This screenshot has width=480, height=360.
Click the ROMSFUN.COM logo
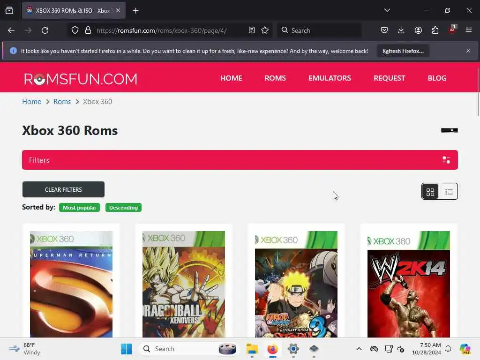[81, 79]
